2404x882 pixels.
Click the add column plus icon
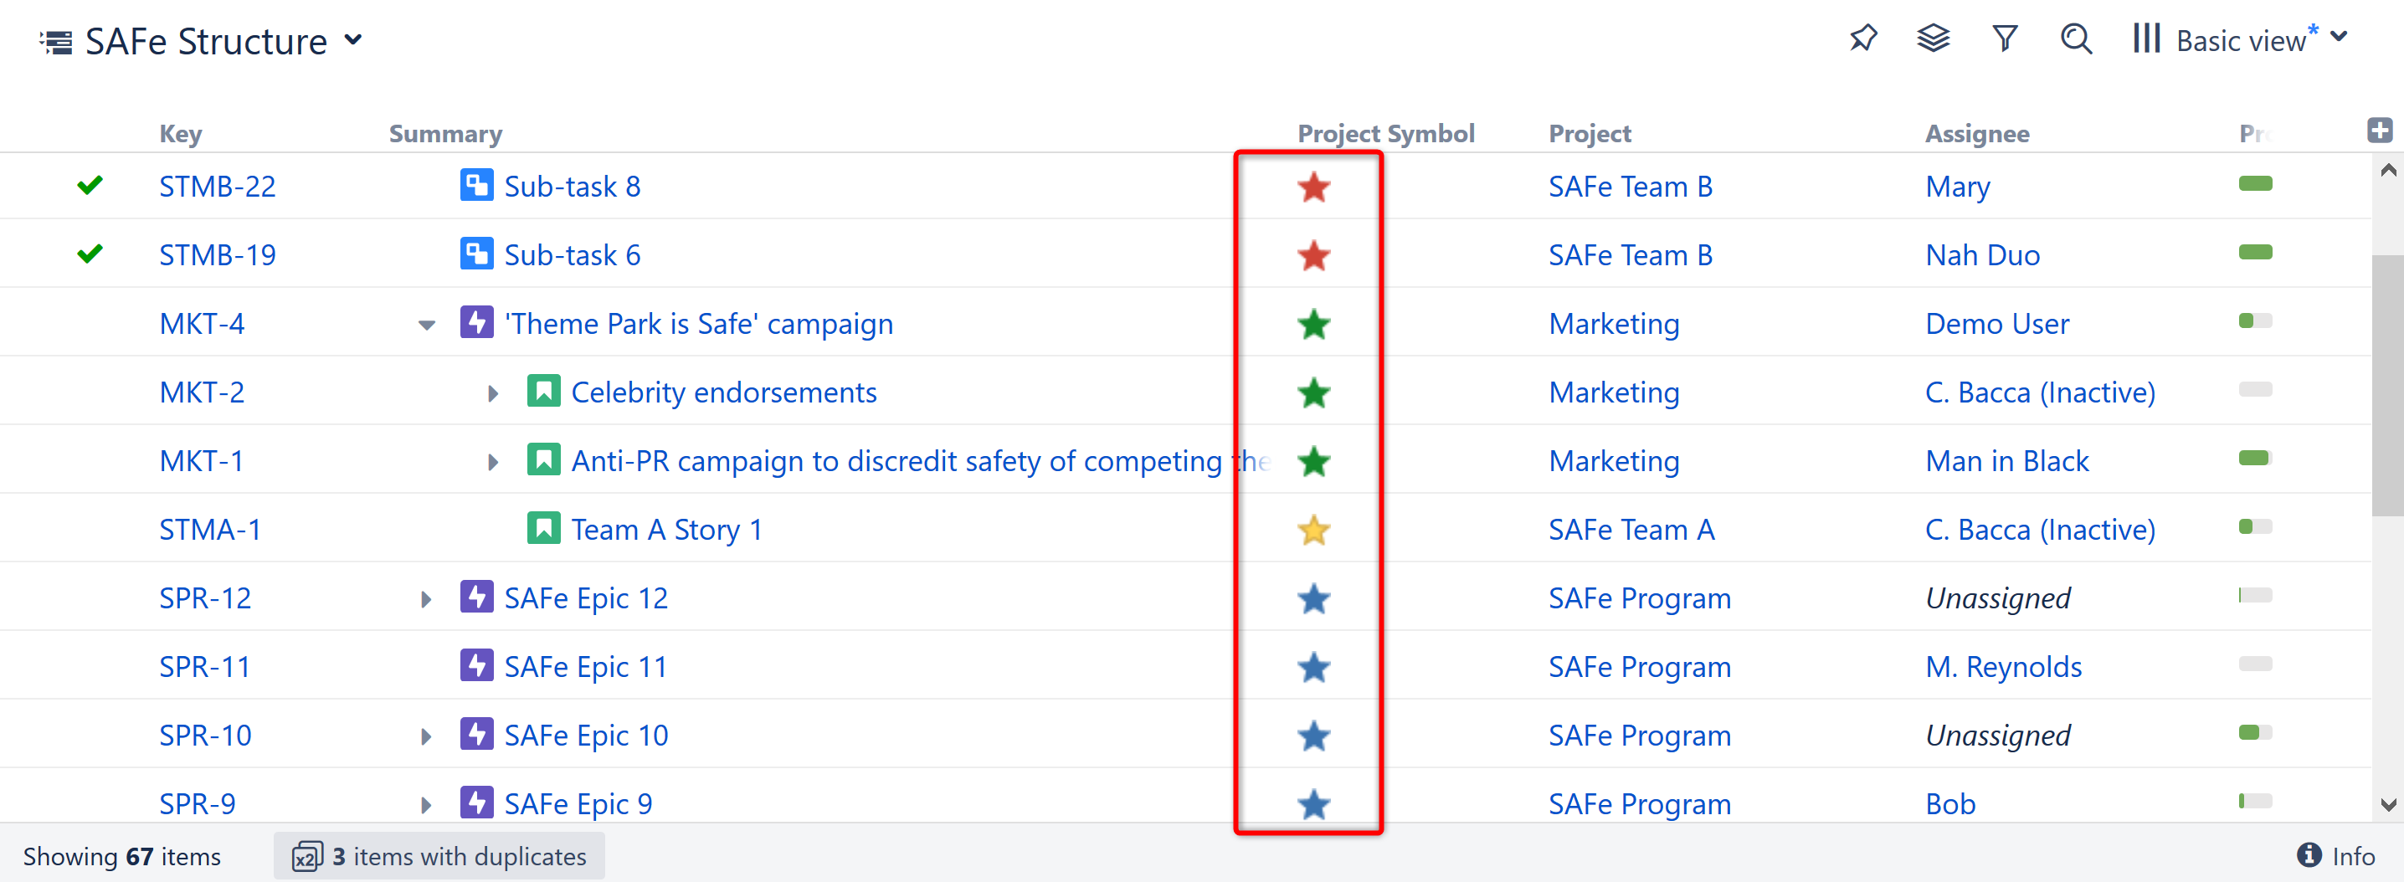pos(2379,130)
